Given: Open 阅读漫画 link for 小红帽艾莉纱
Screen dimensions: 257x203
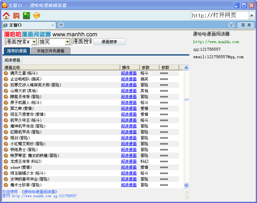Looking at the screenshot, I should (129, 144).
